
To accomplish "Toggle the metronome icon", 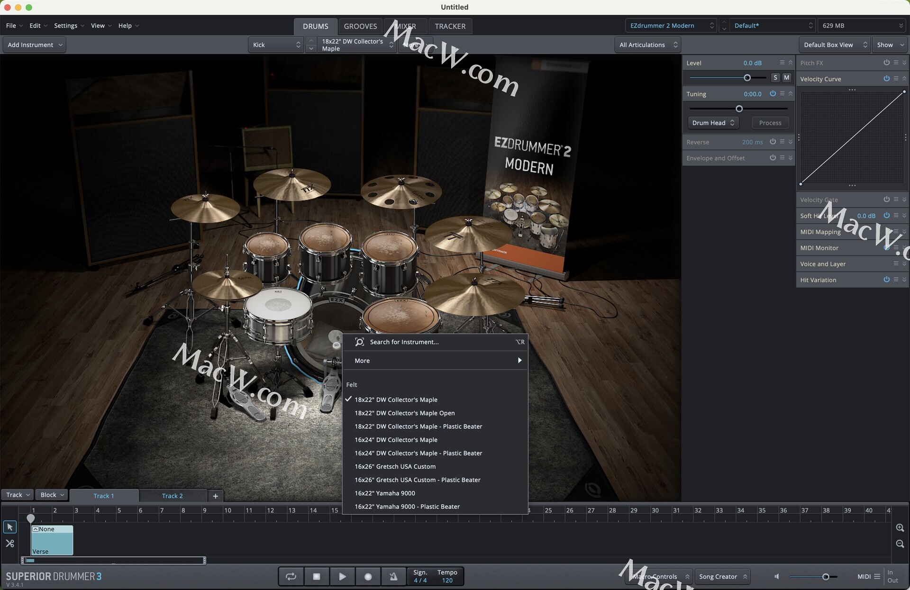I will (393, 576).
